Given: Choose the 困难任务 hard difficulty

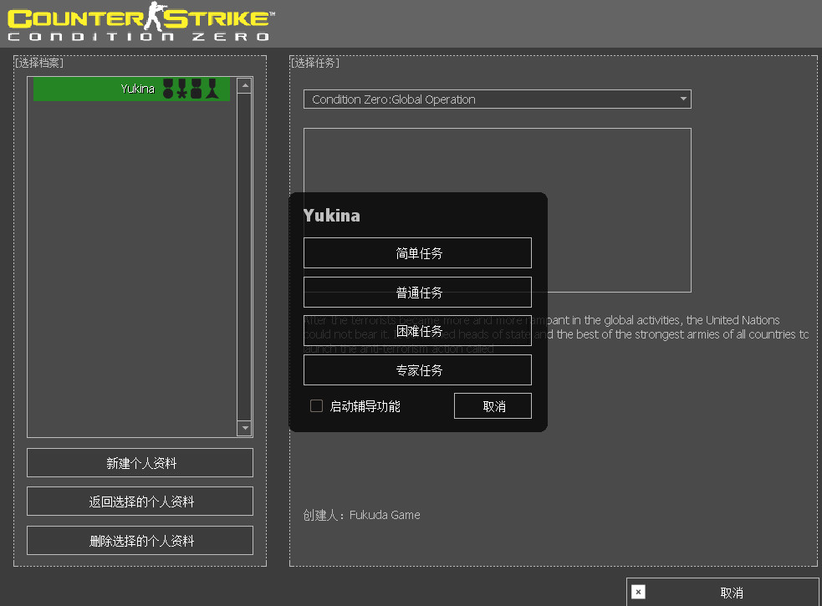Looking at the screenshot, I should (417, 331).
